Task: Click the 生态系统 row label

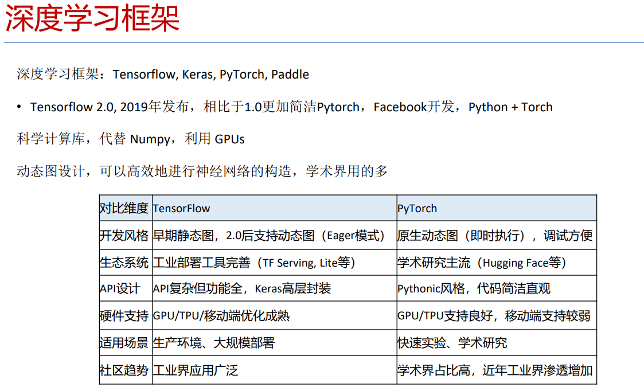Action: [x=126, y=262]
